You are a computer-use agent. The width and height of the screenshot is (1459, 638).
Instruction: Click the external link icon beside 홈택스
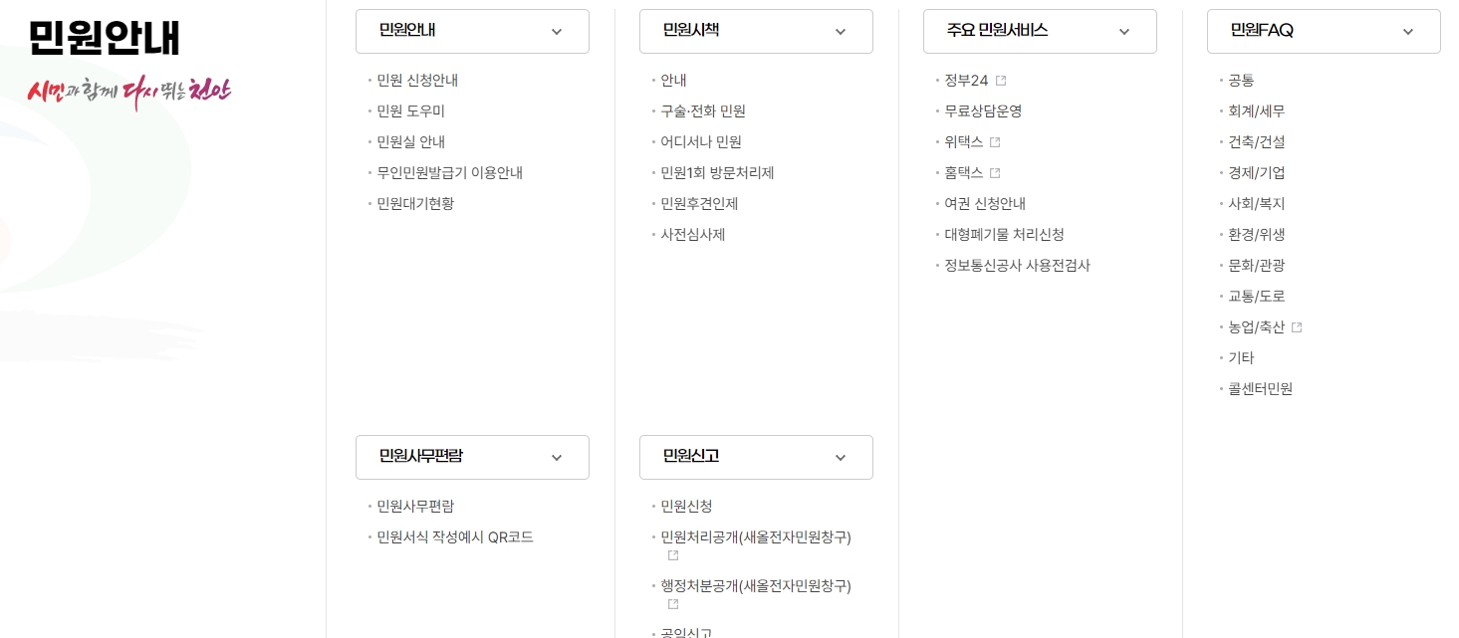(x=993, y=172)
